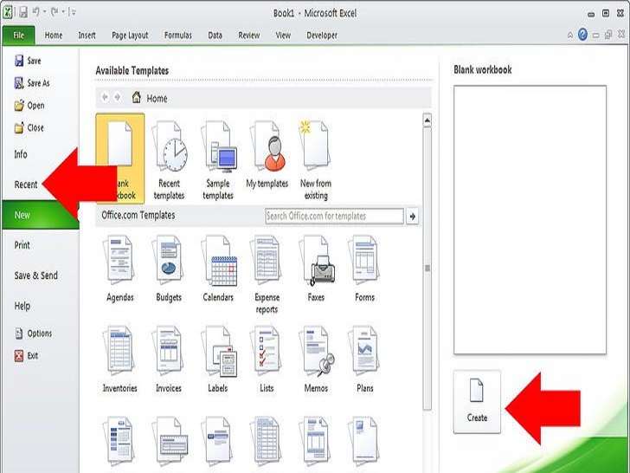
Task: Click Exit to quit Excel
Action: 26,355
